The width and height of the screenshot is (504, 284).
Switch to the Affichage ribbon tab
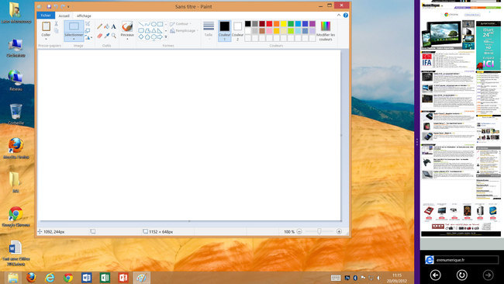pos(84,16)
